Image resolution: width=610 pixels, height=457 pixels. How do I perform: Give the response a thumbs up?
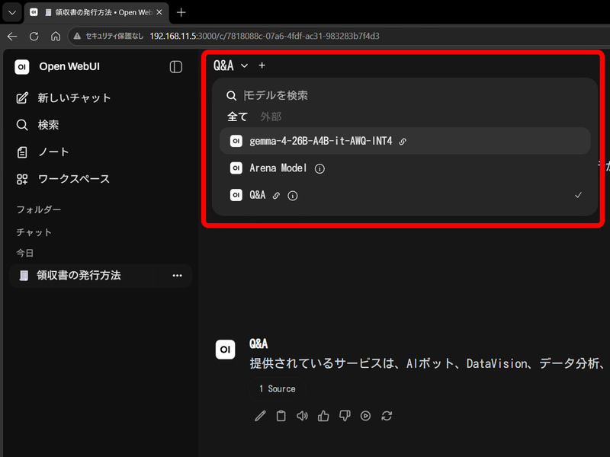323,416
